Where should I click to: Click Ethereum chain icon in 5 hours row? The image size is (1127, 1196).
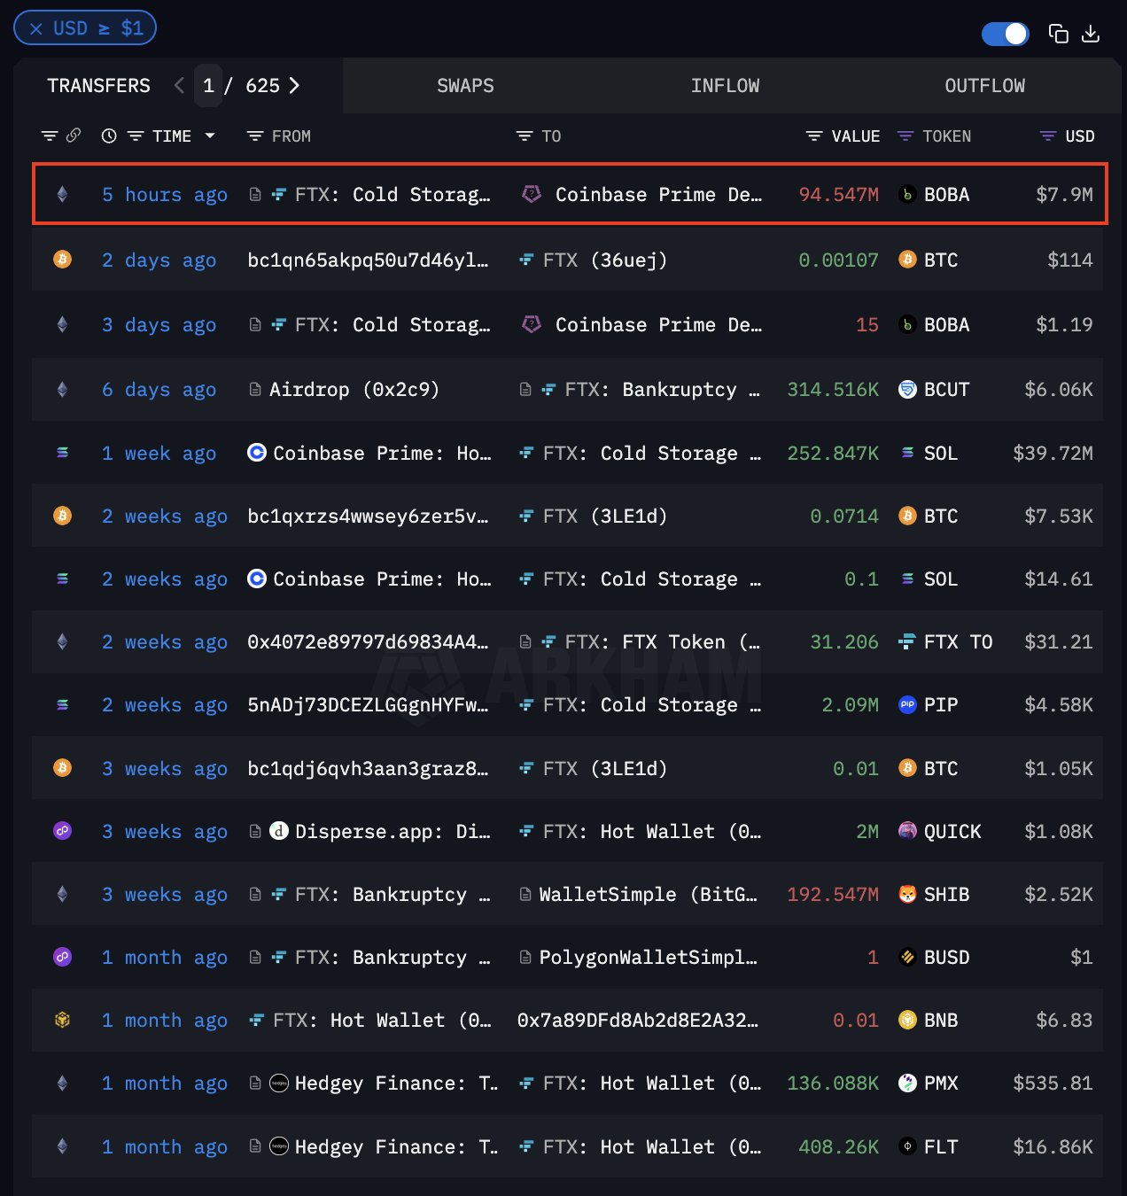point(62,194)
